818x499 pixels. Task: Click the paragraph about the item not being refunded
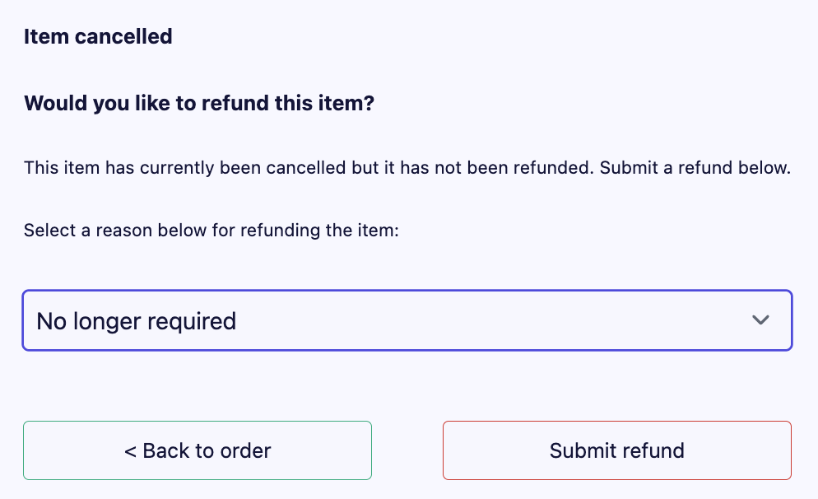pyautogui.click(x=407, y=169)
